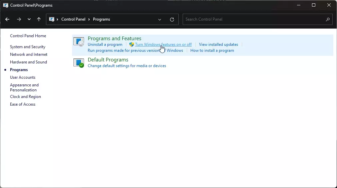337x188 pixels.
Task: Open recent locations dropdown arrow
Action: [29, 19]
